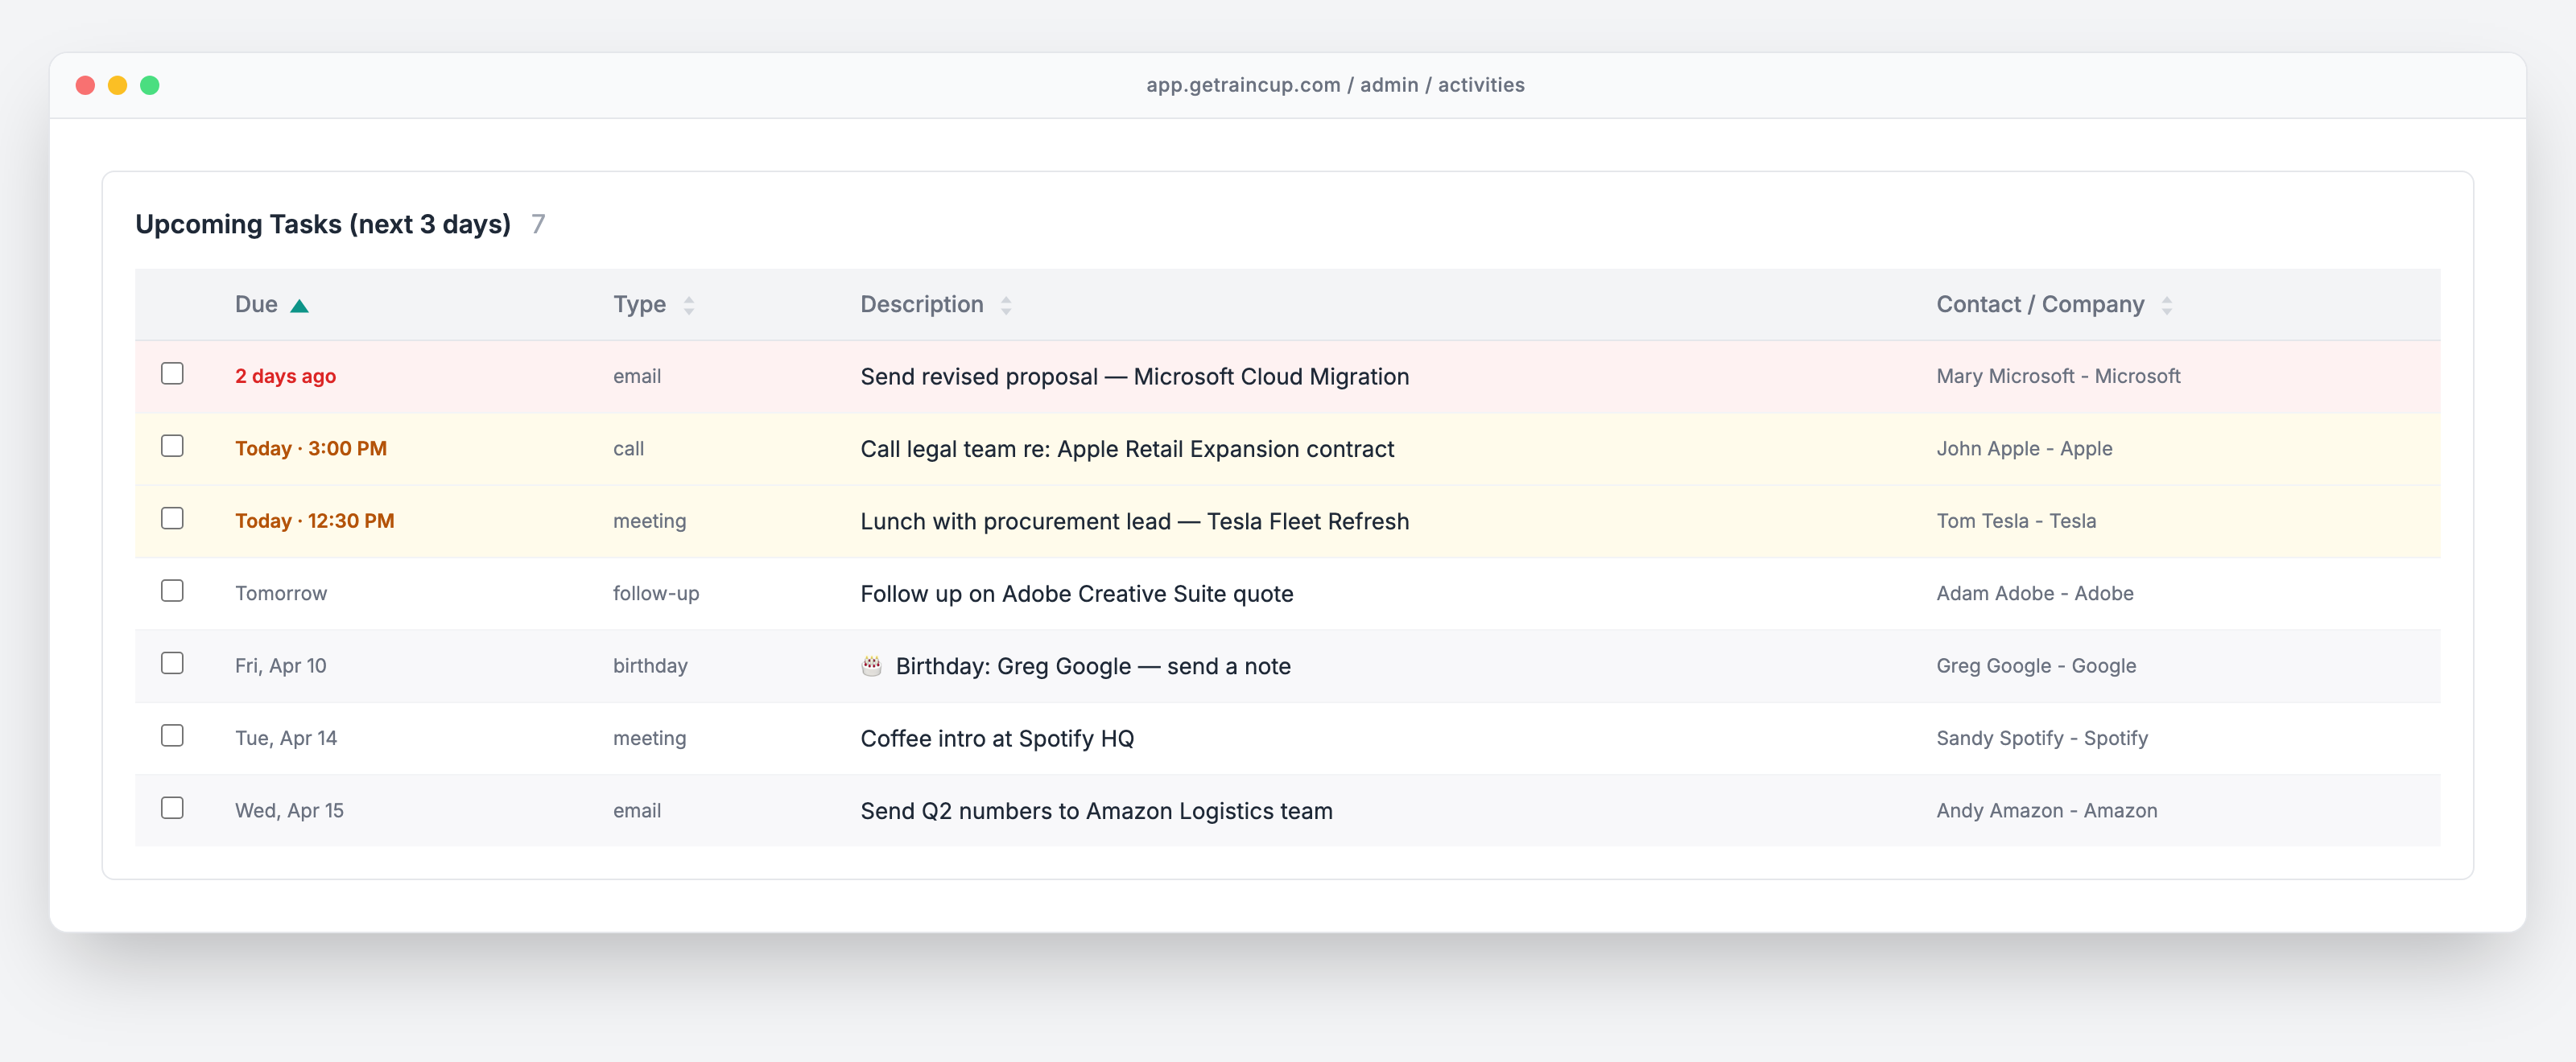
Task: Open 'Send Q2 numbers to Amazon Logistics team'
Action: (x=1096, y=811)
